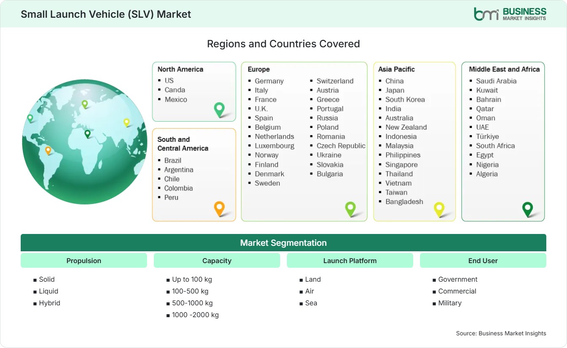Select the Capacity segment header
Image resolution: width=567 pixels, height=348 pixels.
217,261
